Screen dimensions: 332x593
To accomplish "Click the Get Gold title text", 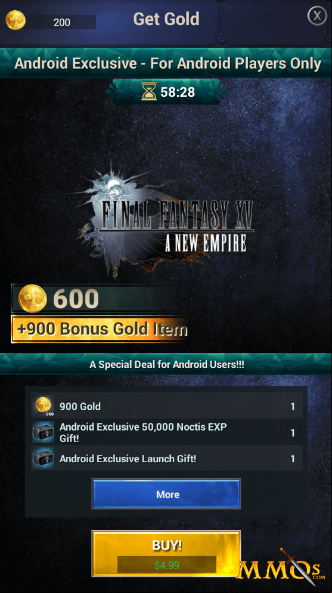I will [166, 19].
